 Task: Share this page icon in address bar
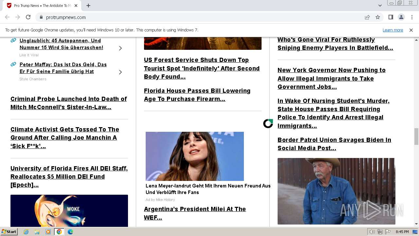(x=367, y=17)
